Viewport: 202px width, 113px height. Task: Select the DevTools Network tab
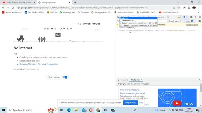(161, 17)
